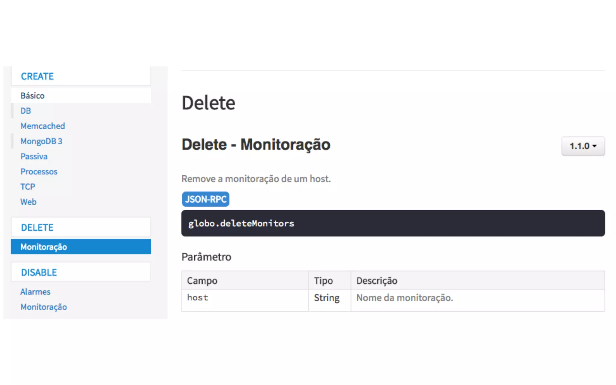Open the DB sidebar link
This screenshot has height=385, width=616.
pyautogui.click(x=26, y=111)
